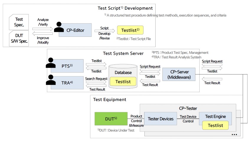Select the CP-Editor box
The image size is (251, 141).
[x=75, y=30]
